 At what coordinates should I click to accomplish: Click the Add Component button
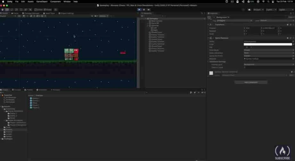point(251,82)
